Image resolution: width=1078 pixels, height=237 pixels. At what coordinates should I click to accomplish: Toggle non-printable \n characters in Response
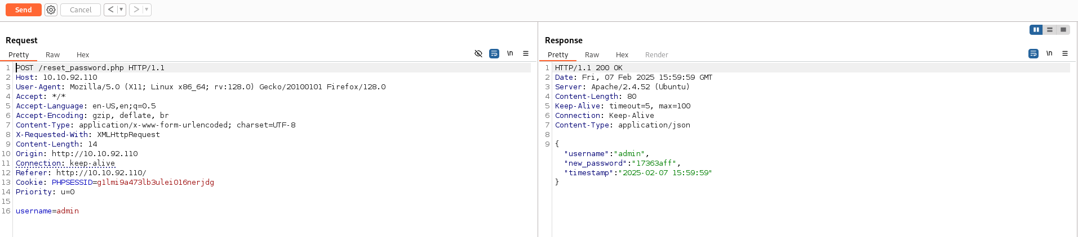(1049, 53)
